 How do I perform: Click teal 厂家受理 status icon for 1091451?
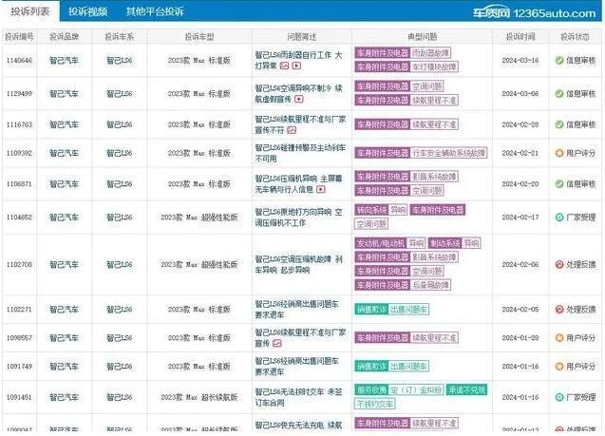[x=559, y=397]
